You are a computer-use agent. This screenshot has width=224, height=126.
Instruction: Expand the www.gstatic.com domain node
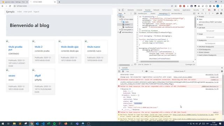tap(120, 29)
